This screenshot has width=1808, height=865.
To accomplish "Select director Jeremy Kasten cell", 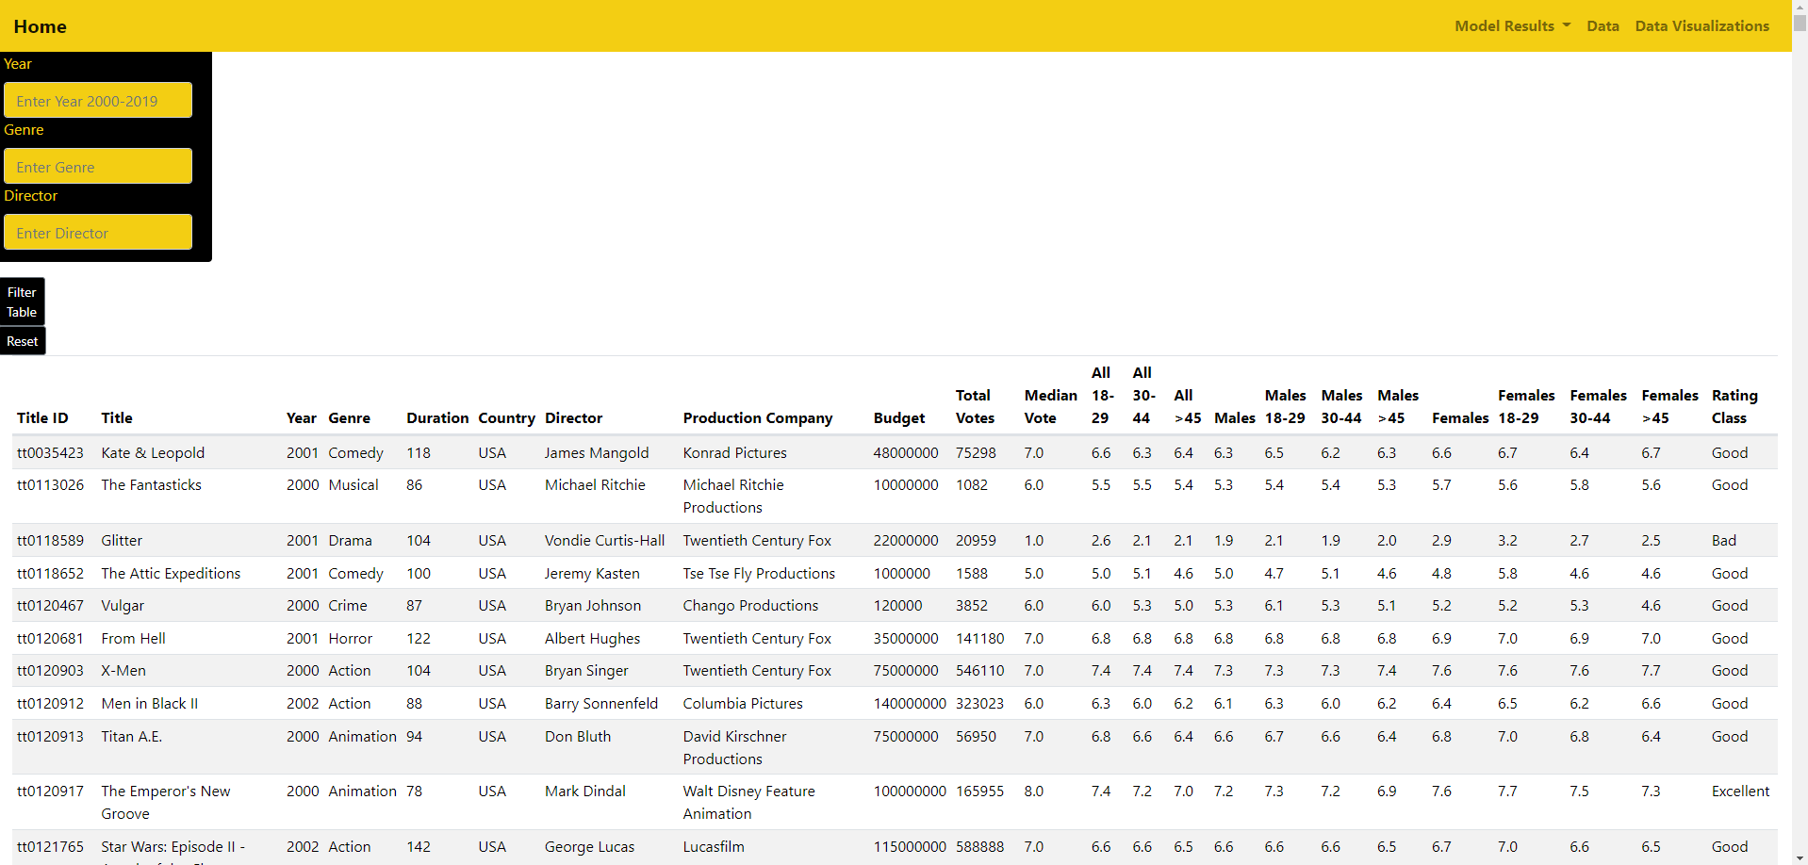I will tap(592, 573).
